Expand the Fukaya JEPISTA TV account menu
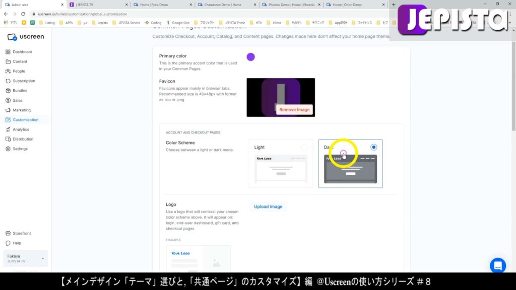Screen dimensions: 516x290 tap(25, 258)
